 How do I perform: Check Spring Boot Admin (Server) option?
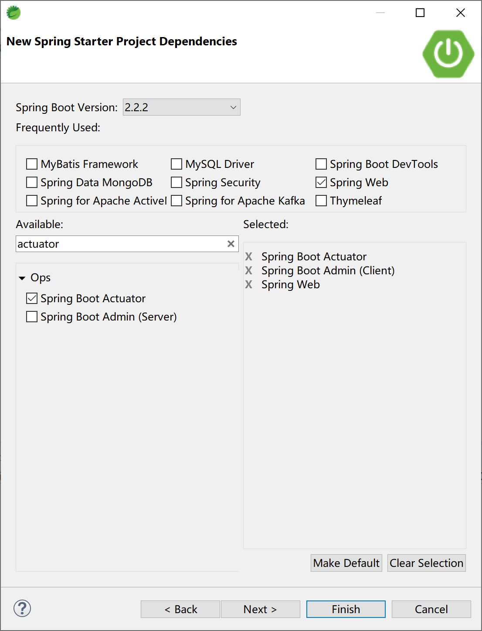coord(32,317)
